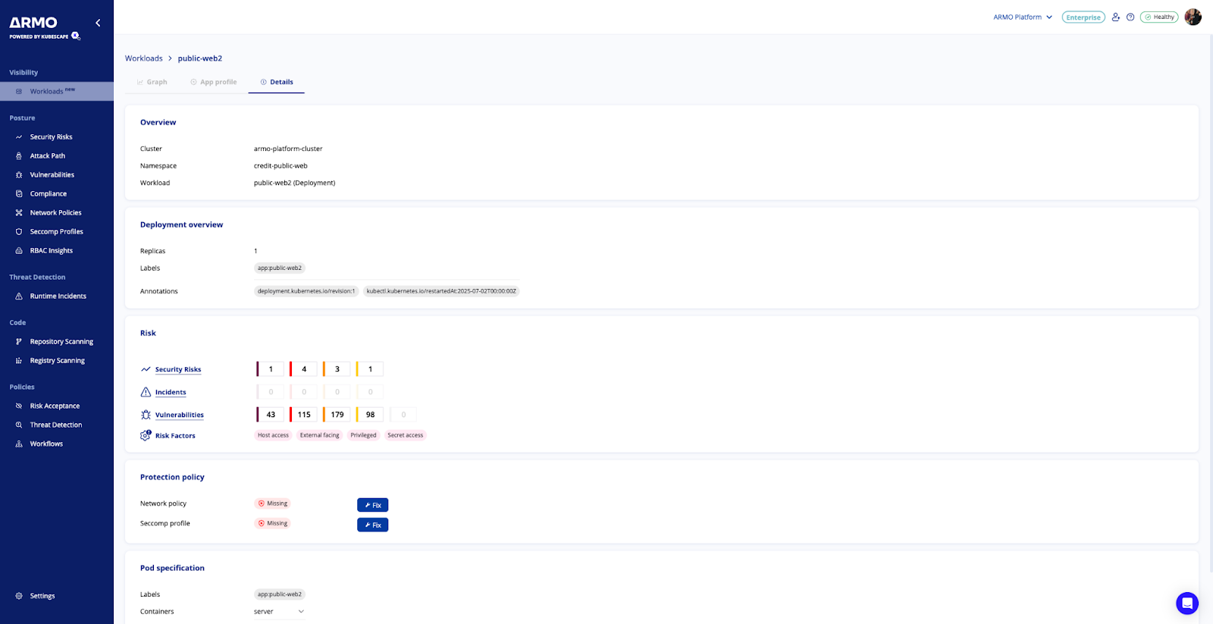Click the Network policy Missing status badge
This screenshot has height=624, width=1213.
tap(273, 503)
